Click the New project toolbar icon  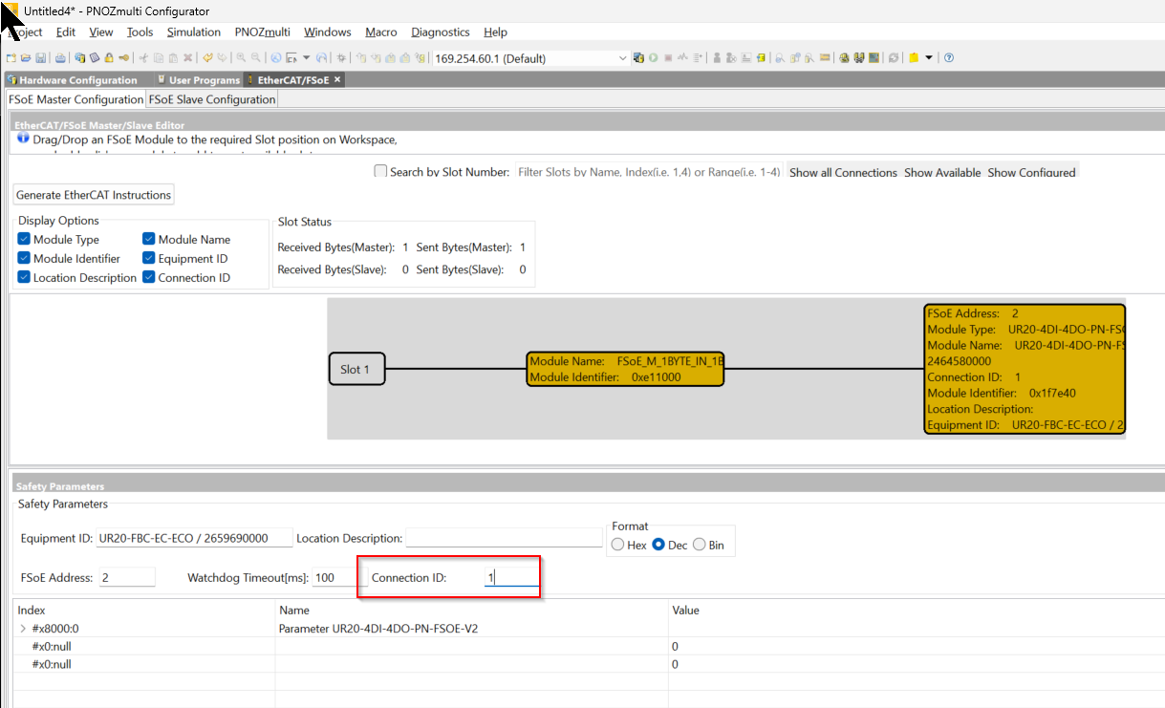tap(11, 58)
